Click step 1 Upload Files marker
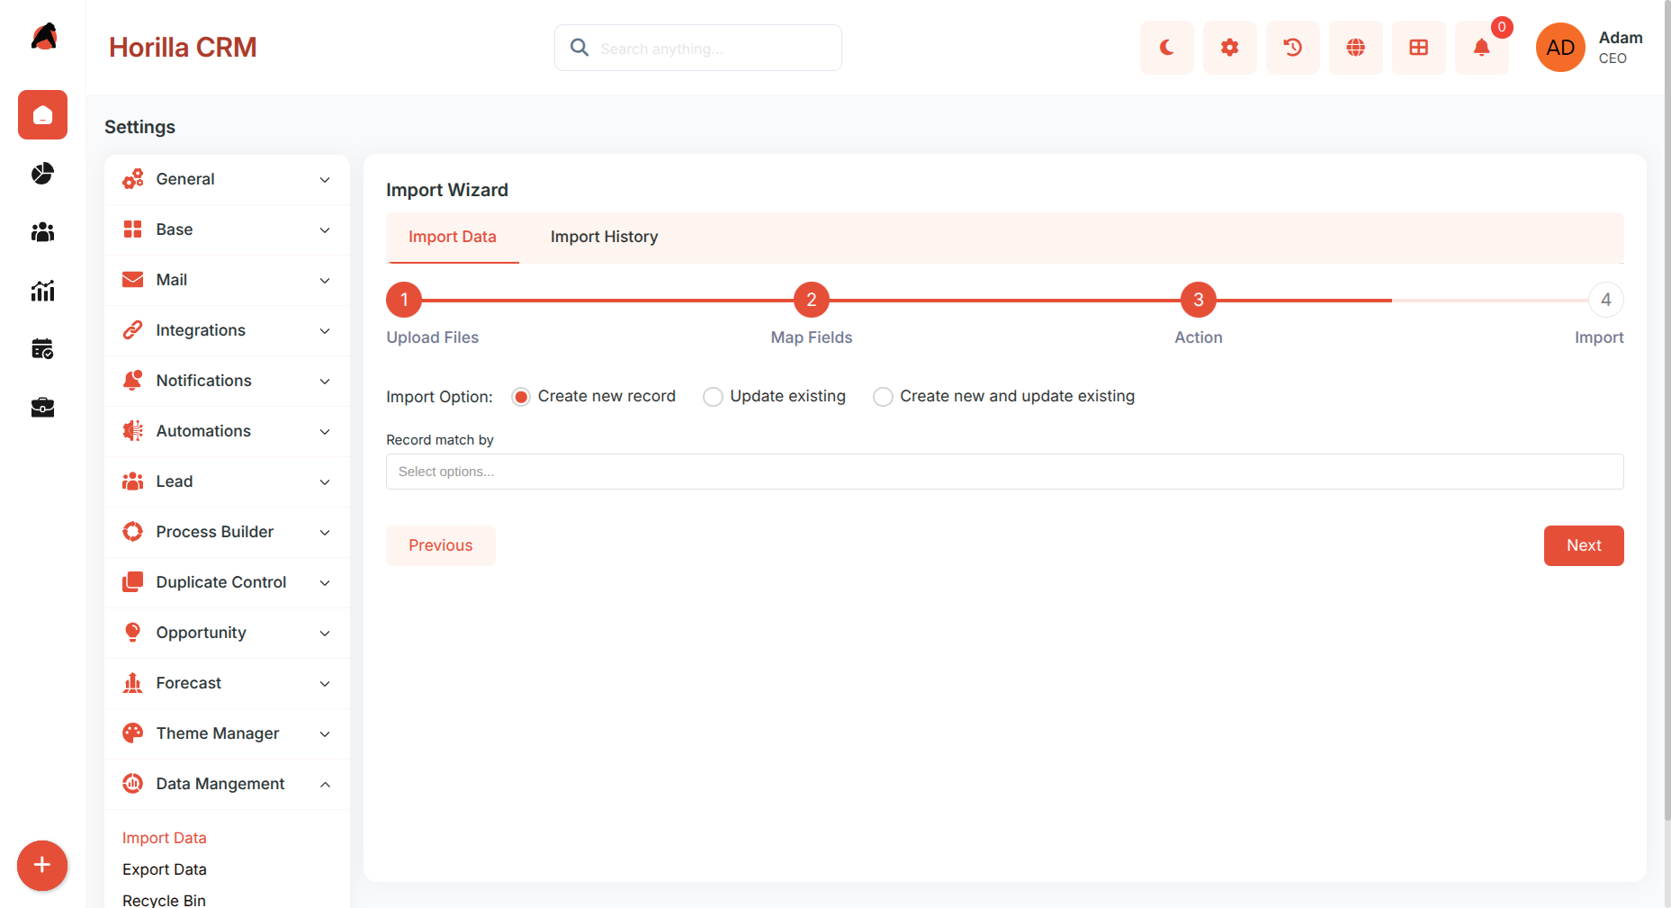The height and width of the screenshot is (908, 1671). [404, 300]
